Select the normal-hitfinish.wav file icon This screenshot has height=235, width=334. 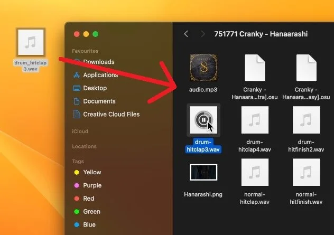coord(307,172)
